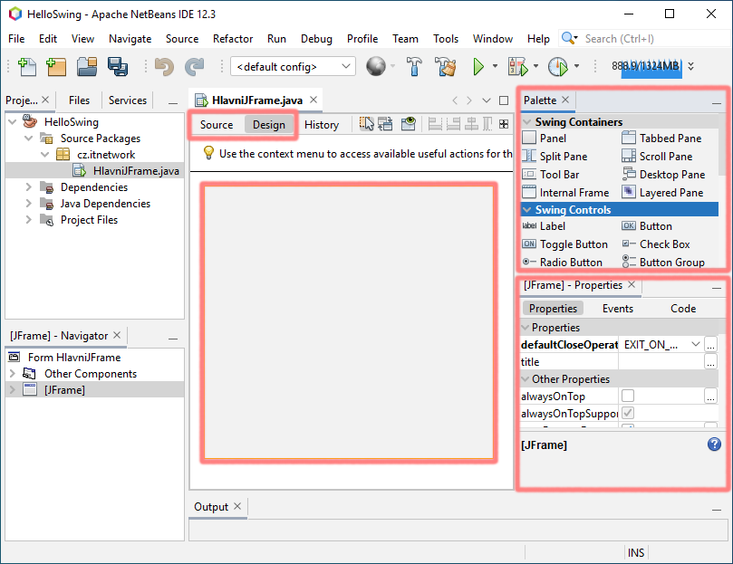Click the Build Project hammer icon
Image resolution: width=733 pixels, height=564 pixels.
pyautogui.click(x=414, y=66)
